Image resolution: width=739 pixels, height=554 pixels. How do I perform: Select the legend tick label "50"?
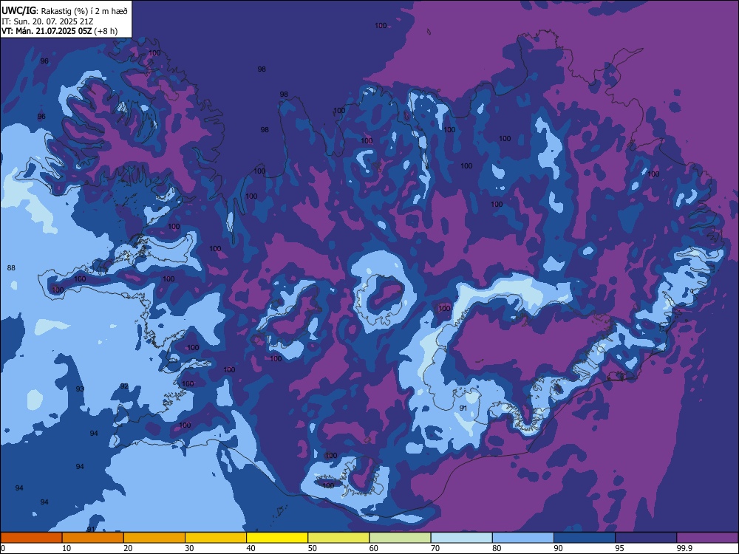coord(313,548)
